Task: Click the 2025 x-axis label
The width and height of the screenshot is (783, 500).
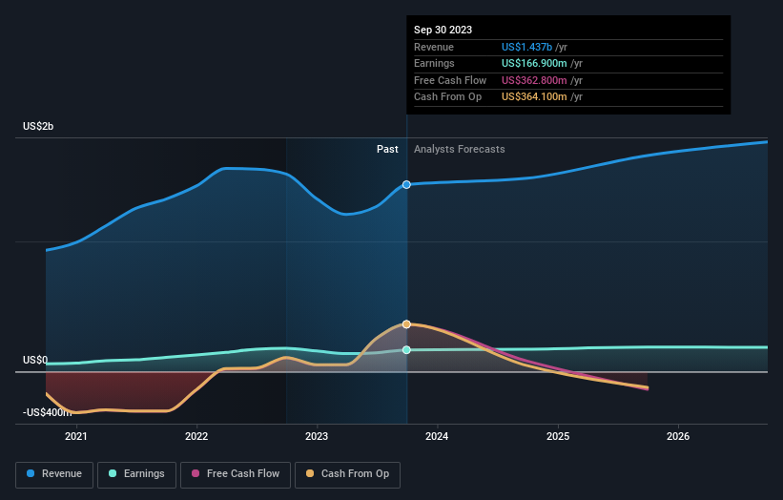Action: [x=558, y=437]
